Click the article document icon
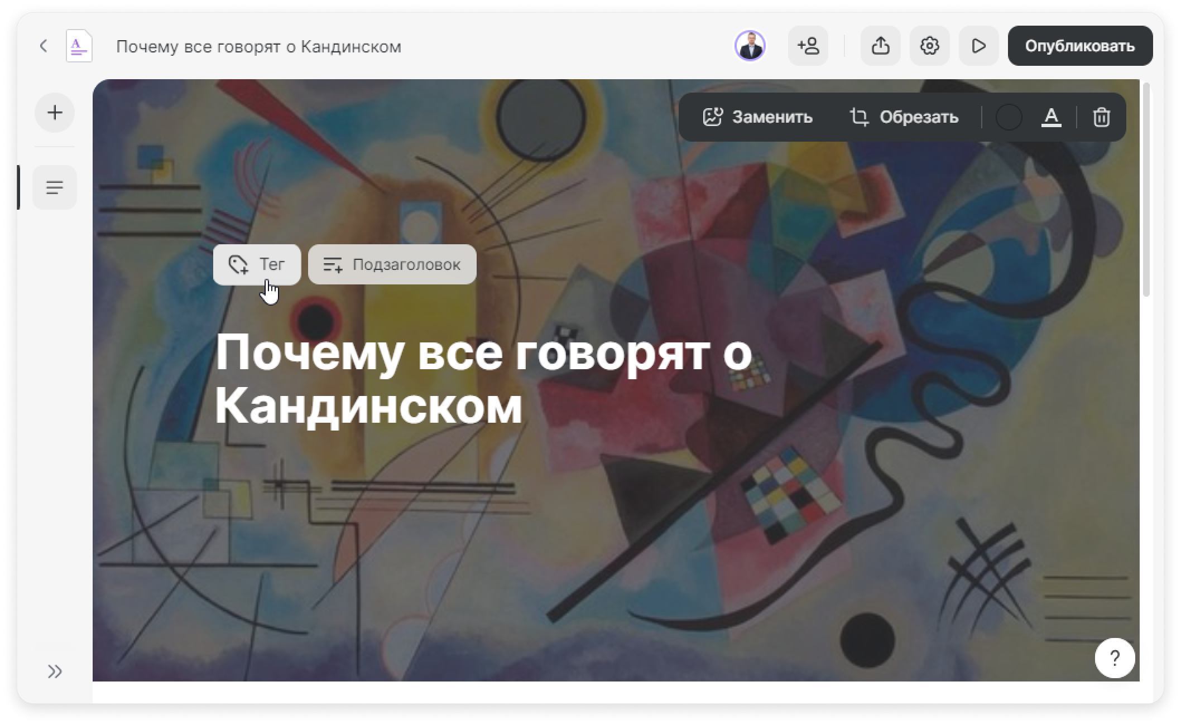Viewport: 1181px width, 725px height. coord(79,46)
